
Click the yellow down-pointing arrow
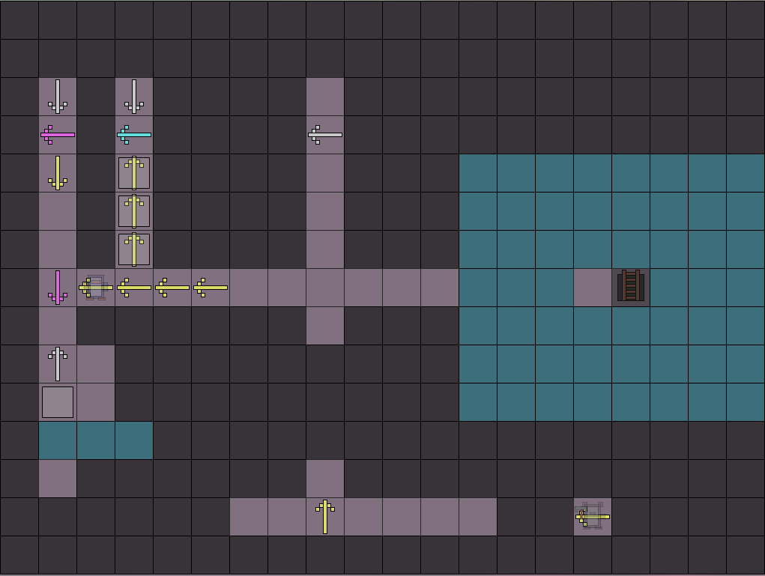(58, 173)
